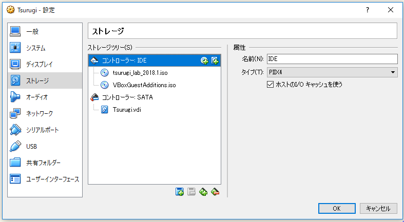This screenshot has height=222, width=404.
Task: Click the hard disk icon beside Tsurugi.vdi
Action: (104, 110)
